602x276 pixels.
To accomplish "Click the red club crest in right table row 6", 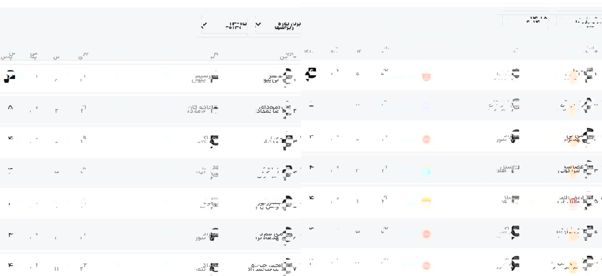I will tap(426, 234).
